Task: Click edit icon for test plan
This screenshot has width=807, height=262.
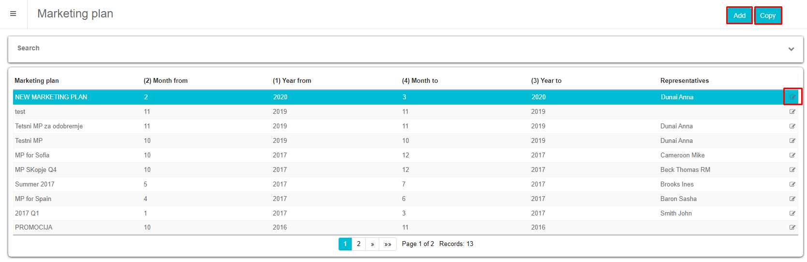Action: (x=792, y=112)
